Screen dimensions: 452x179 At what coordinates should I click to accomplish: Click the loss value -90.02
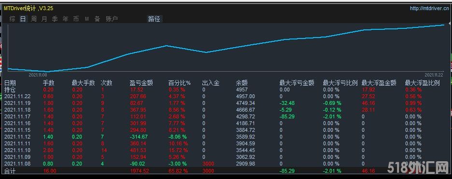[x=137, y=164]
